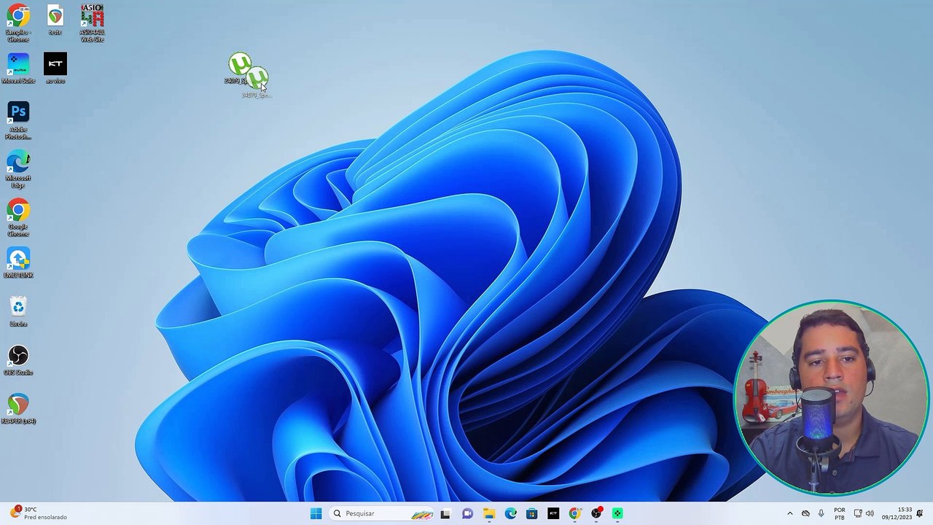Open the clock and date panel
This screenshot has height=525, width=933.
tap(897, 513)
